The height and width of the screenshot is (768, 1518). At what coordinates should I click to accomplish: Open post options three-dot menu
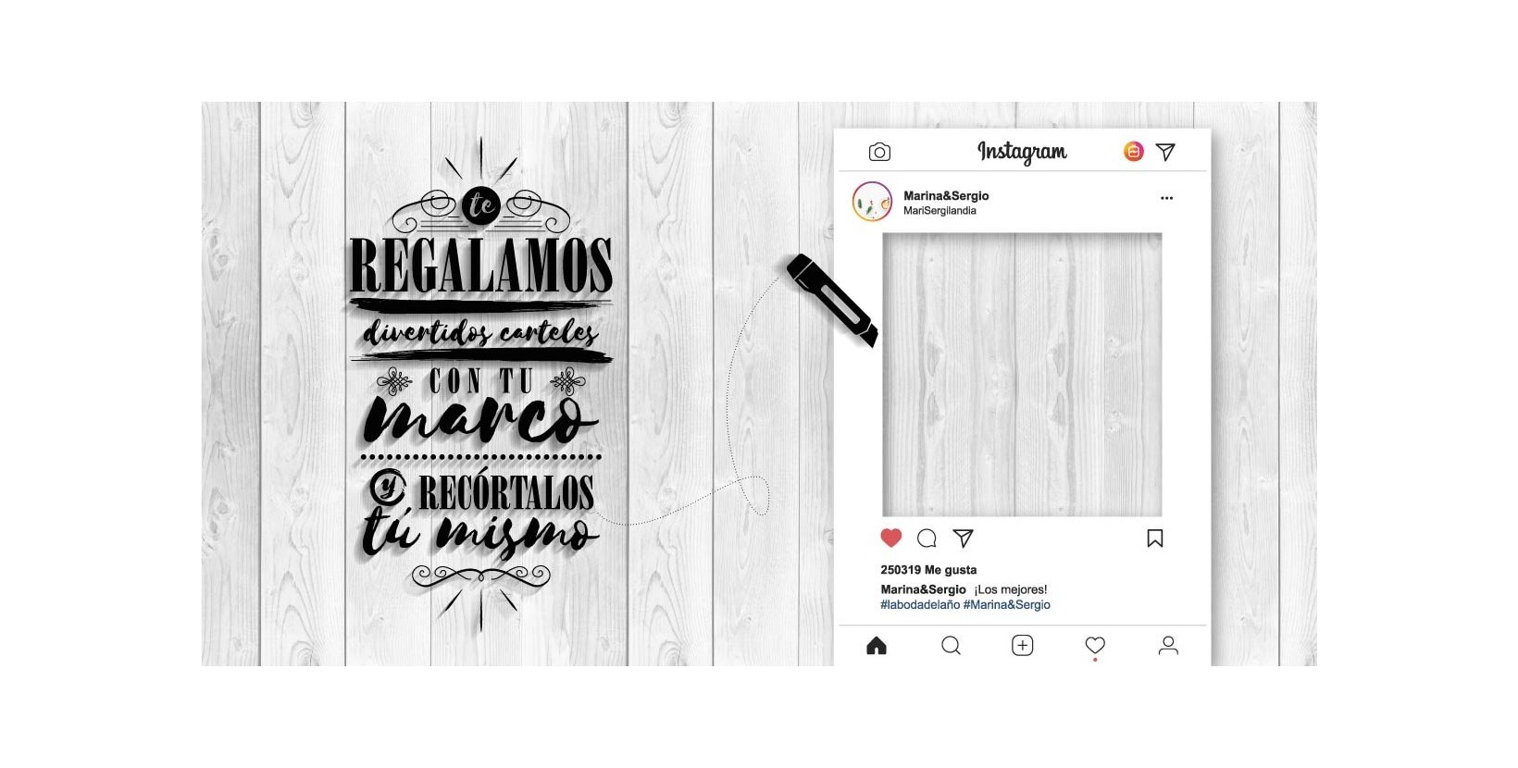pos(1166,198)
